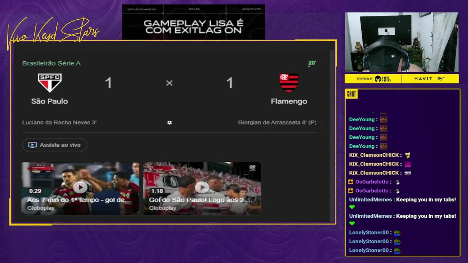Viewport: 468px width, 263px height.
Task: Click the Vivo Keyd Stars script logo
Action: 53,34
